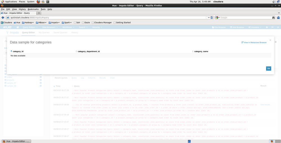
Task: Open URL history dropdown arrow
Action: click(209, 17)
